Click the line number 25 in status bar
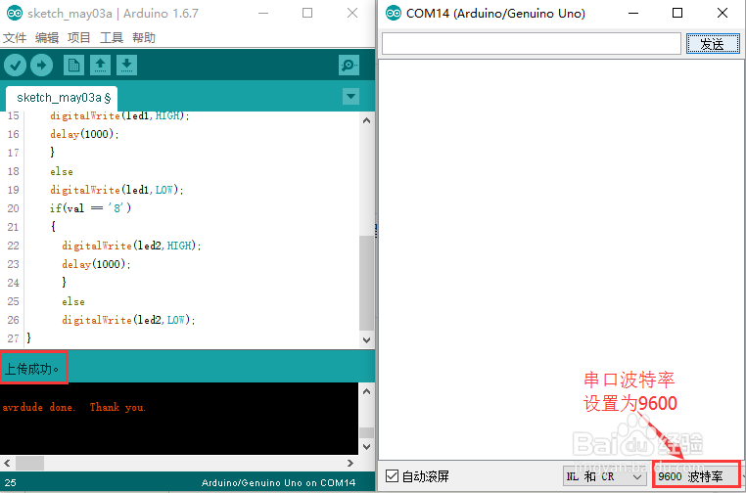This screenshot has width=746, height=493. (x=11, y=482)
